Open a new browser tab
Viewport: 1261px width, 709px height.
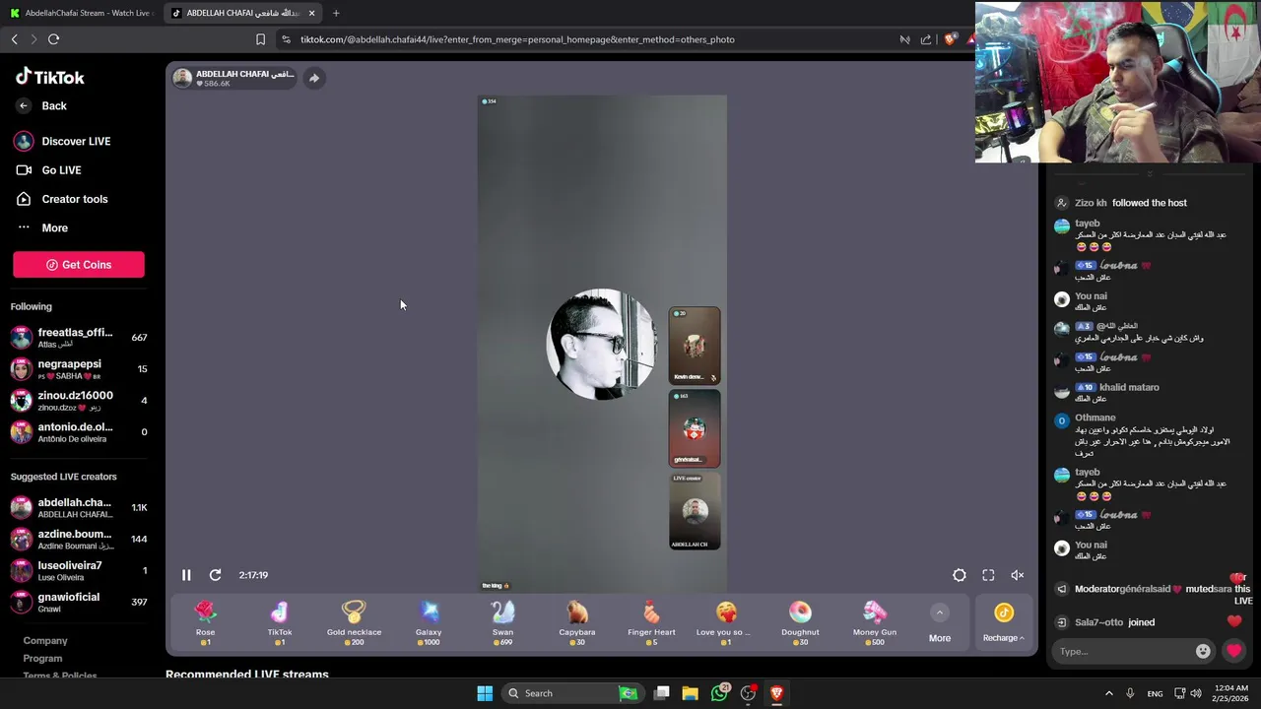point(336,13)
